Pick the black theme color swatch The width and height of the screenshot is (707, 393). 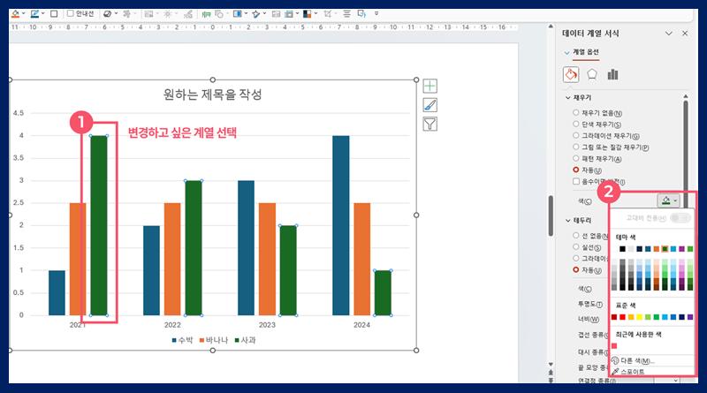[622, 249]
